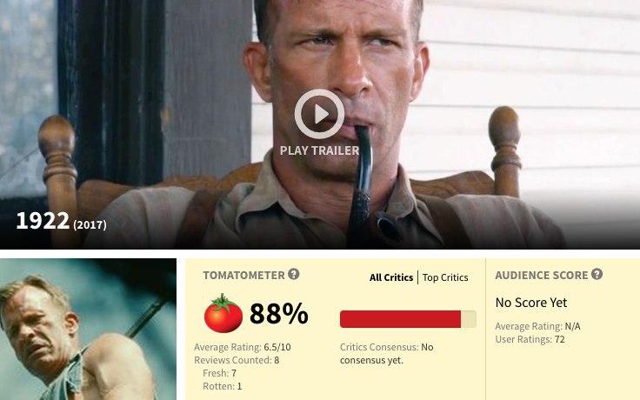Image resolution: width=640 pixels, height=400 pixels.
Task: Open the movie poster thumbnail
Action: point(88,329)
